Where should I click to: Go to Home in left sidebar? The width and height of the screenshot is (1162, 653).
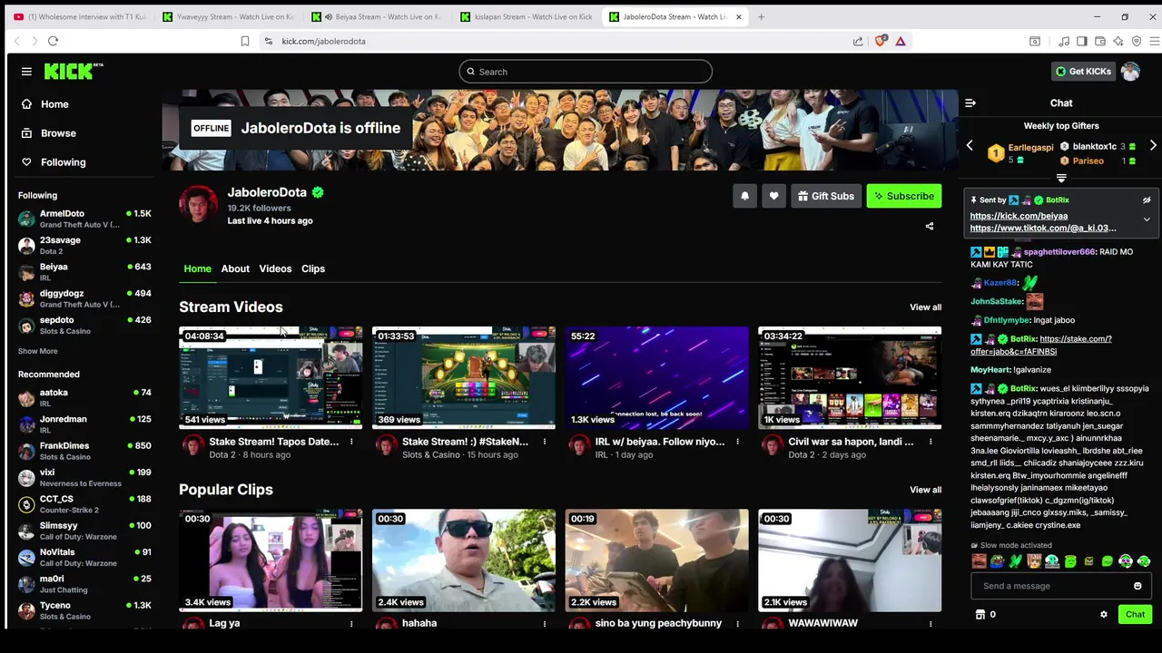point(54,104)
